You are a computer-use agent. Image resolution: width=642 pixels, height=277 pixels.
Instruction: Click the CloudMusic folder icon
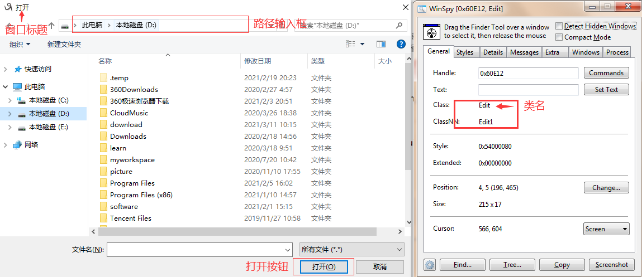click(x=103, y=113)
